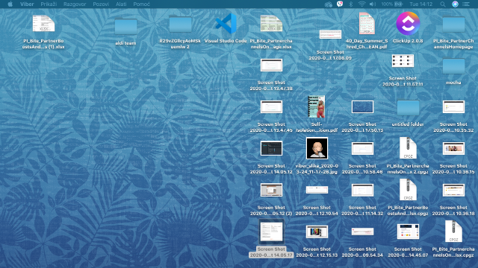
Task: Select Screen Shot 11.57.11 thumbnail
Action: (x=403, y=61)
